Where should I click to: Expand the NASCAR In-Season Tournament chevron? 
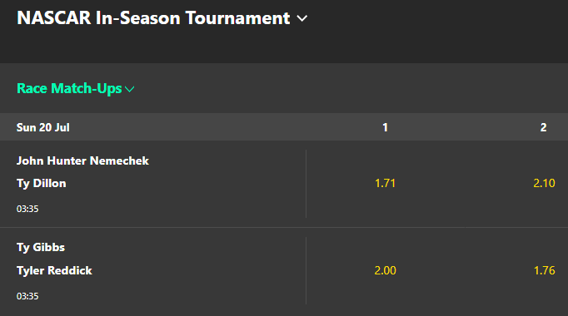pyautogui.click(x=301, y=18)
